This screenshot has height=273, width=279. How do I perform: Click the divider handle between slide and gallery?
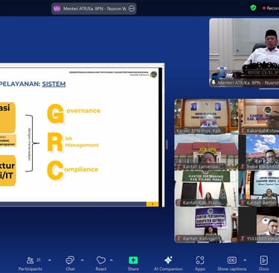[x=167, y=144]
